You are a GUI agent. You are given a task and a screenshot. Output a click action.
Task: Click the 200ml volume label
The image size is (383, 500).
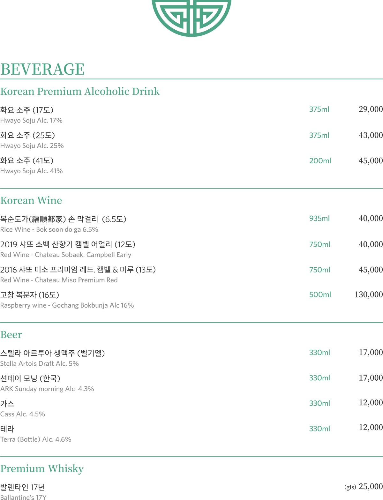(x=320, y=161)
